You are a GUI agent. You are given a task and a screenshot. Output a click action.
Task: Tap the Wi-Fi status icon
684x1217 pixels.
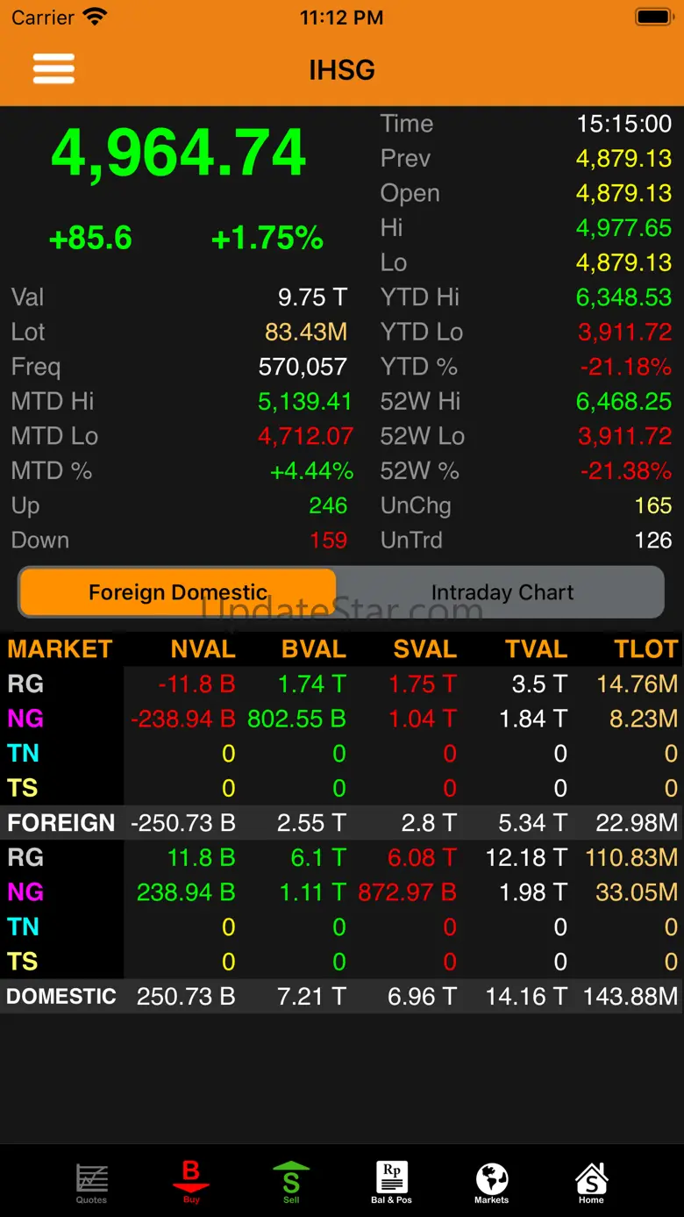click(x=95, y=18)
